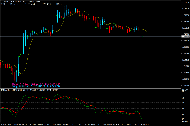Image resolution: width=190 pixels, height=126 pixels.
Task: Select the 1.60640 price scale label
Action: 185,79
